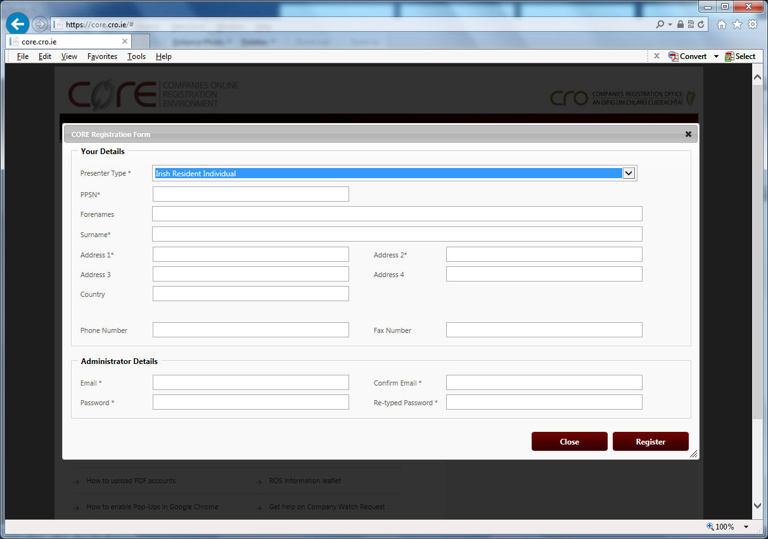Open the View menu
768x539 pixels.
pyautogui.click(x=69, y=56)
